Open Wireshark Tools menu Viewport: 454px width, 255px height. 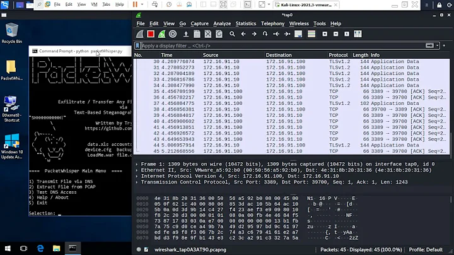320,23
